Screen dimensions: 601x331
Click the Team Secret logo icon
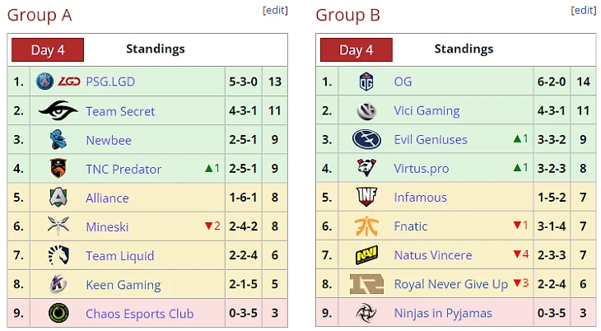(x=58, y=110)
